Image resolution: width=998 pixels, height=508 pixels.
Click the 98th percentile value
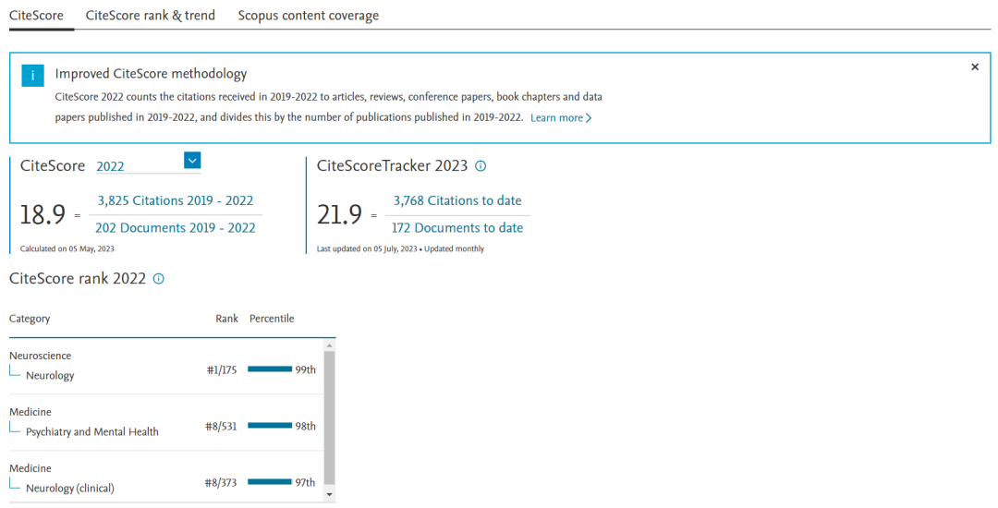point(306,426)
